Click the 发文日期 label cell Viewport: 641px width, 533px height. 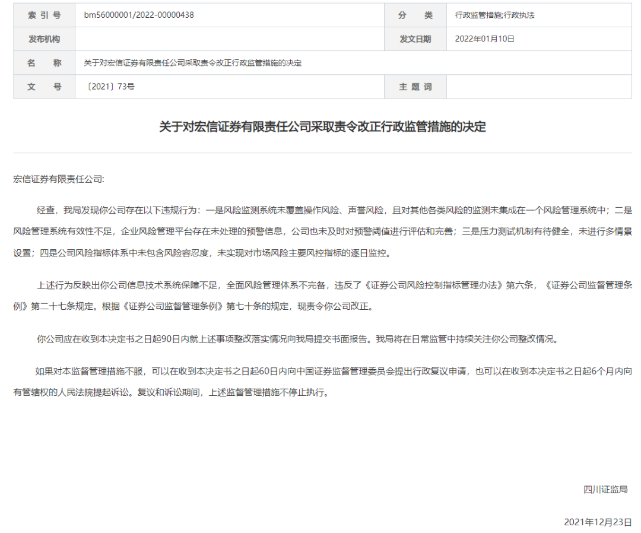click(415, 39)
